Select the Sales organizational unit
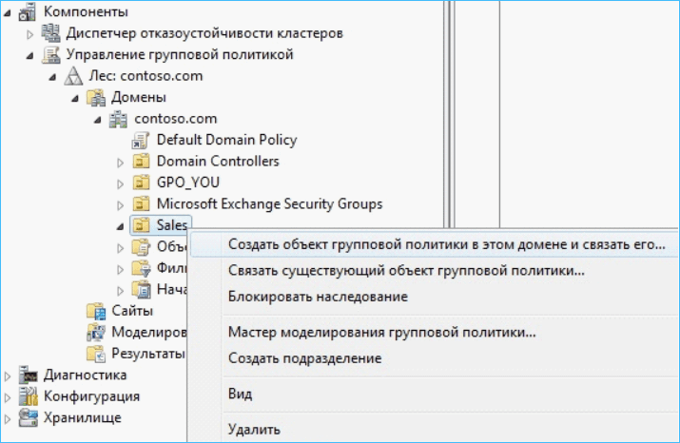The height and width of the screenshot is (443, 680). tap(173, 225)
